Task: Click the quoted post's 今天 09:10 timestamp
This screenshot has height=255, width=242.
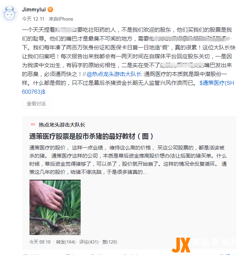Action: coord(40,242)
